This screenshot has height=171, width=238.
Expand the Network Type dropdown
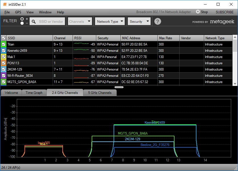tap(110, 21)
